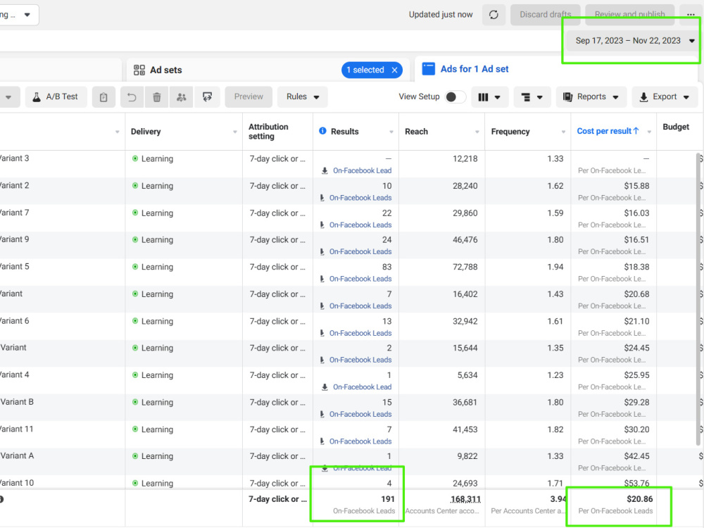Click the $53.76 cost for Variant 10
Viewport: 704px width, 528px height.
636,484
